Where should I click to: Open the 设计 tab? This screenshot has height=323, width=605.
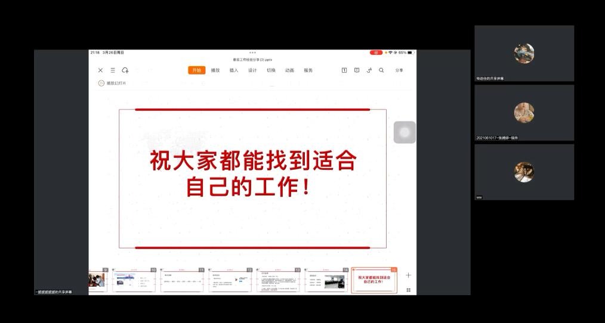click(x=252, y=70)
